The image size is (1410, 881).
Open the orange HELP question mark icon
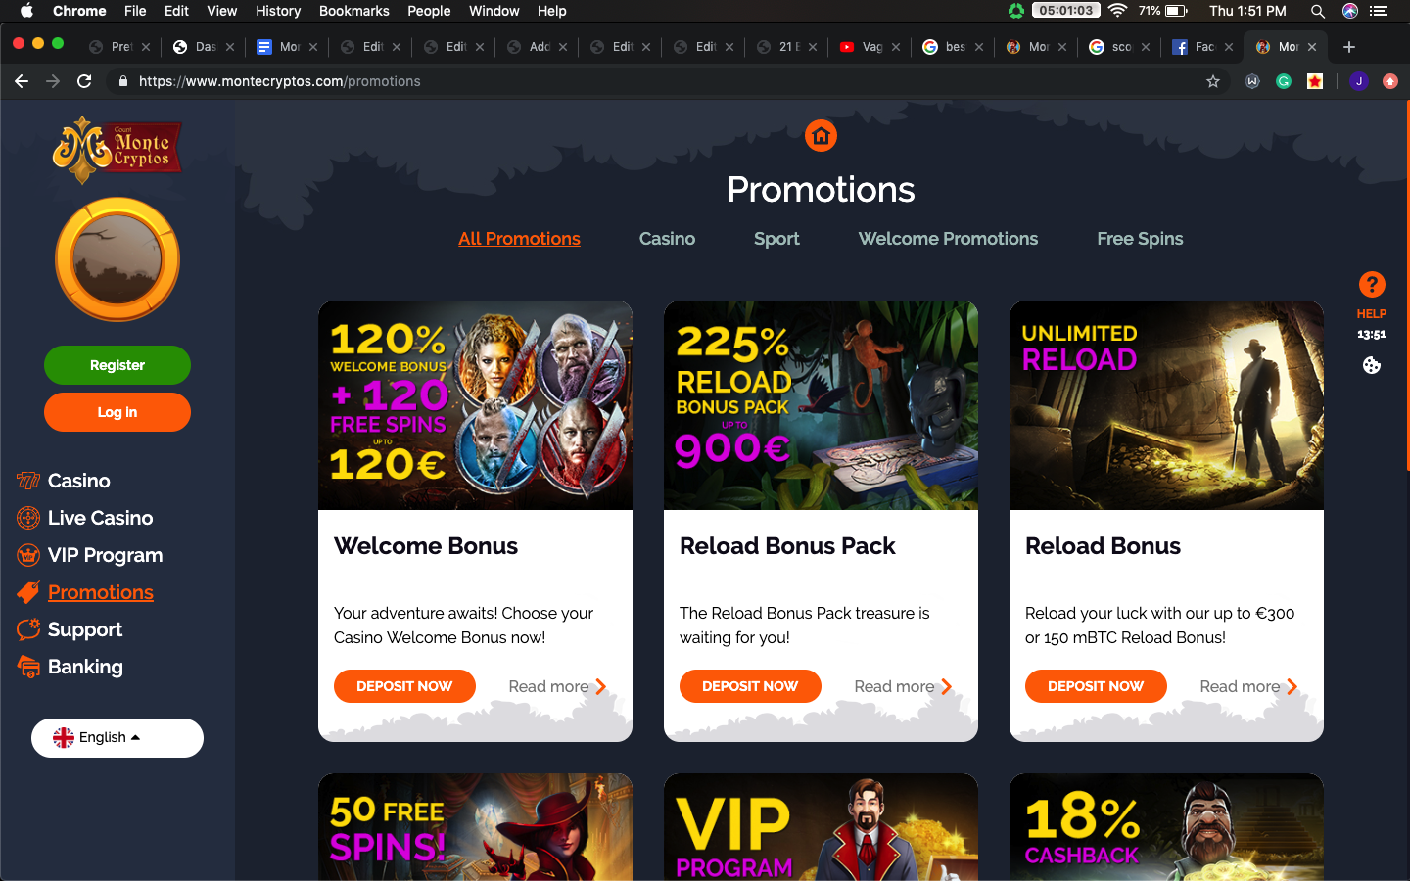[1372, 285]
